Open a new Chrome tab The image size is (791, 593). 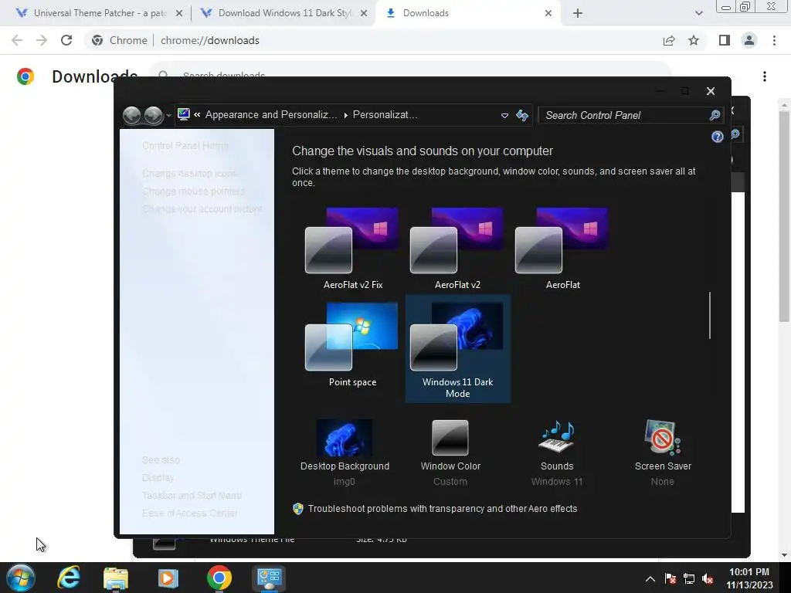tap(578, 14)
